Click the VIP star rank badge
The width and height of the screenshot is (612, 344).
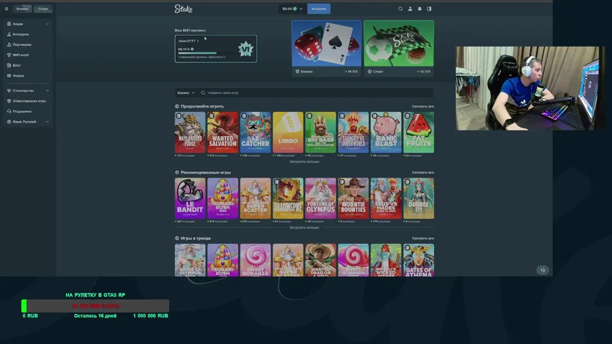246,49
